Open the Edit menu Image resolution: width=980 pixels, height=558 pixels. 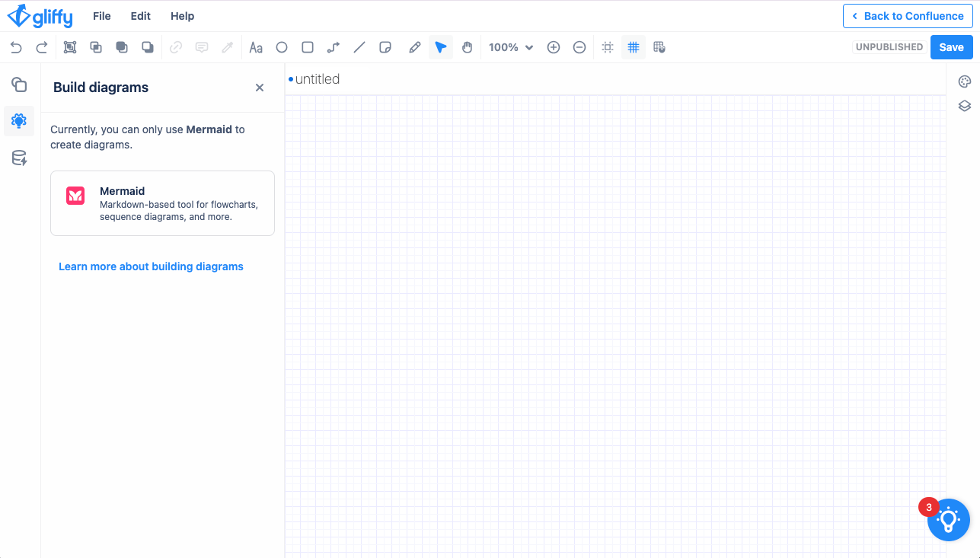[141, 16]
